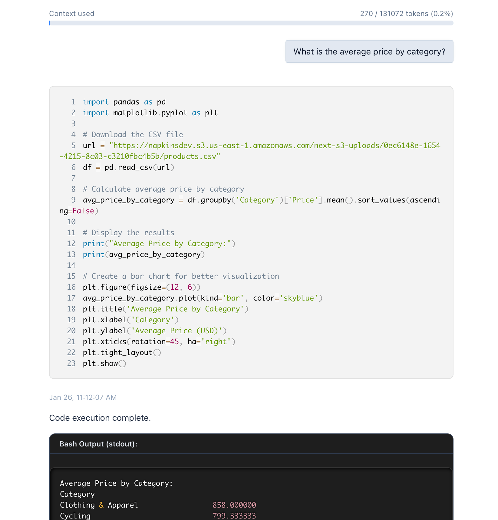This screenshot has height=520, width=498.
Task: Click the groupby('Category') code line
Action: (x=250, y=206)
